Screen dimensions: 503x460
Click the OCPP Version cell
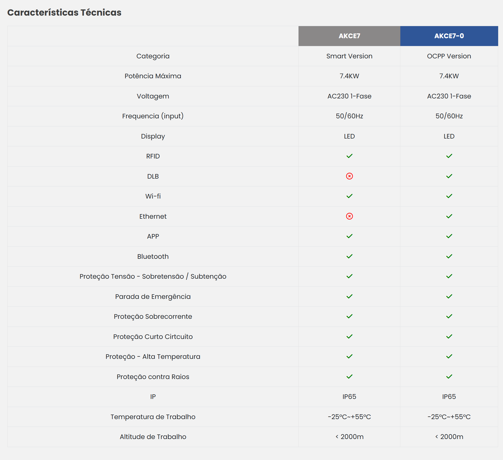click(449, 56)
